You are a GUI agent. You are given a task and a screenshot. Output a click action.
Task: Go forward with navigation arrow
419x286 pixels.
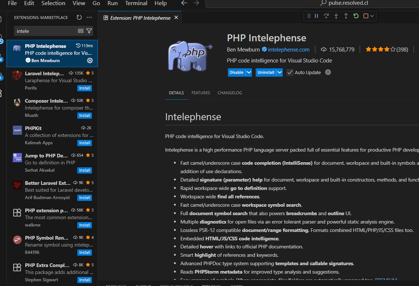click(196, 3)
